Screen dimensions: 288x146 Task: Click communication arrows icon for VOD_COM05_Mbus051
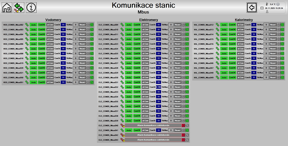pos(27,82)
